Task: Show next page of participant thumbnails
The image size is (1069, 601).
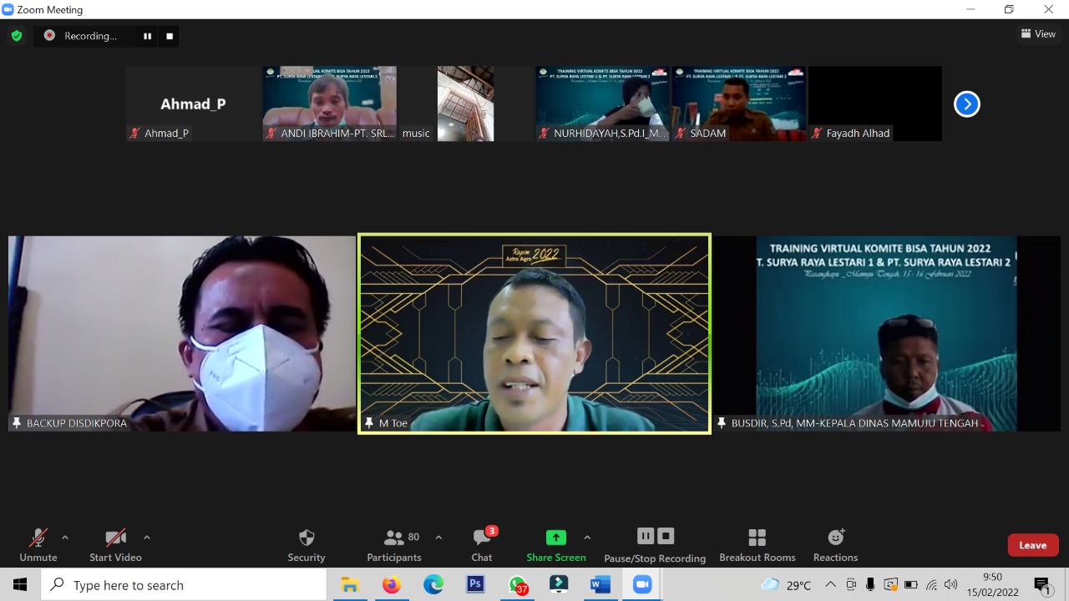Action: point(966,104)
